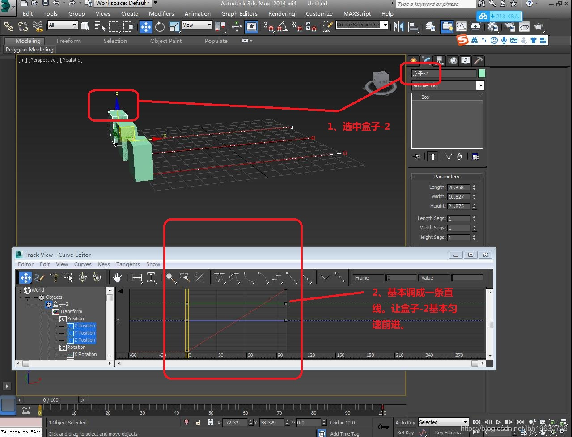Activate the Select Object tool

click(85, 27)
